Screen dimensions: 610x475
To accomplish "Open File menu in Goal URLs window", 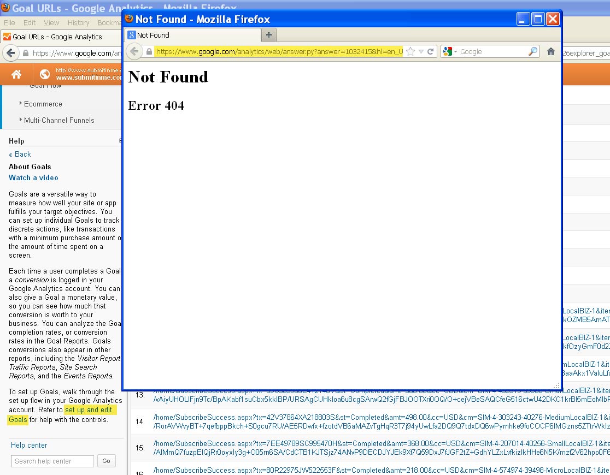I will pos(9,22).
